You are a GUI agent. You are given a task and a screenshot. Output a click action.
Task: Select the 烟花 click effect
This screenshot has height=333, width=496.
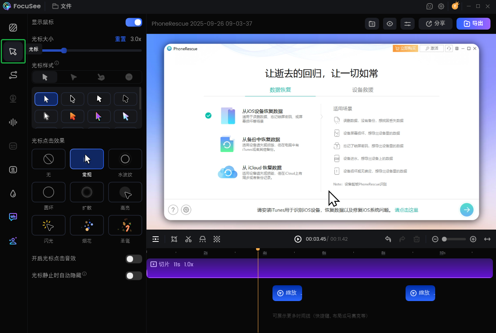pyautogui.click(x=87, y=225)
